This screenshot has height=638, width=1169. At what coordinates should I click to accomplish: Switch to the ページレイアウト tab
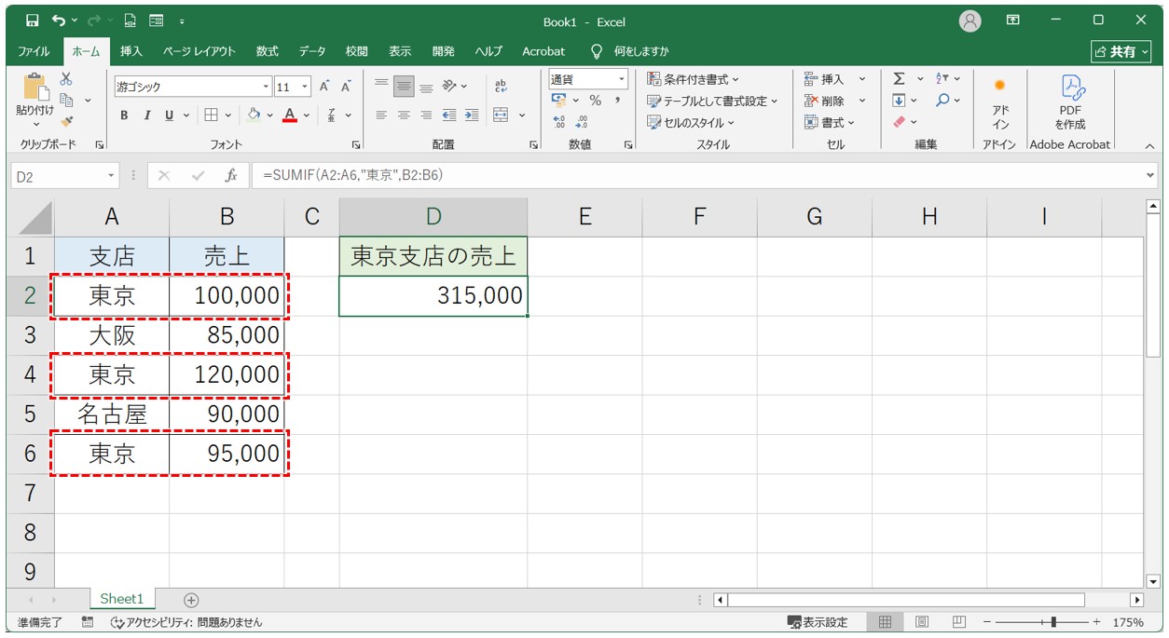[199, 51]
